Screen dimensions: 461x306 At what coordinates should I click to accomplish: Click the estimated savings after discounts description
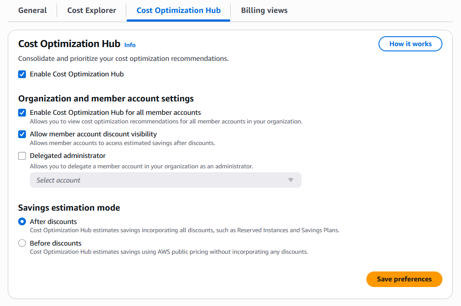(122, 143)
